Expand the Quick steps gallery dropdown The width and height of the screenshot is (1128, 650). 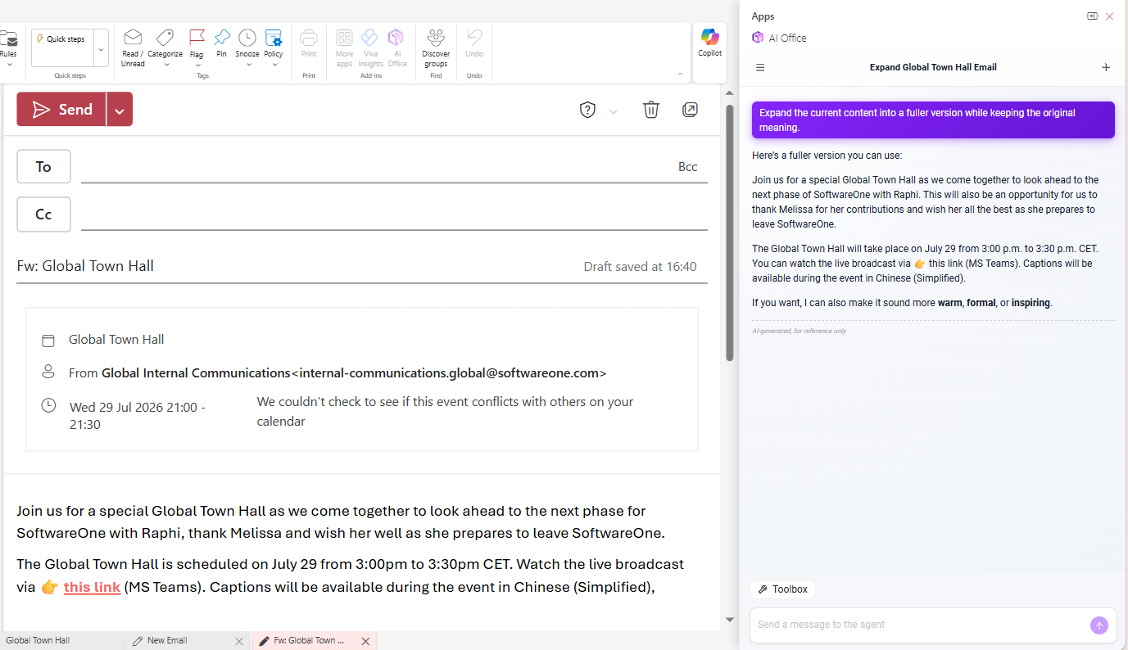[102, 48]
